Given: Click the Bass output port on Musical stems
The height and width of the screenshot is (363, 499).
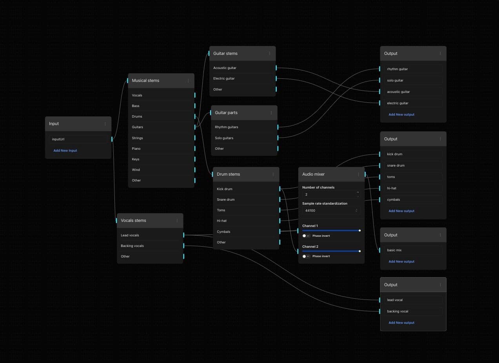Looking at the screenshot, I should tap(195, 106).
